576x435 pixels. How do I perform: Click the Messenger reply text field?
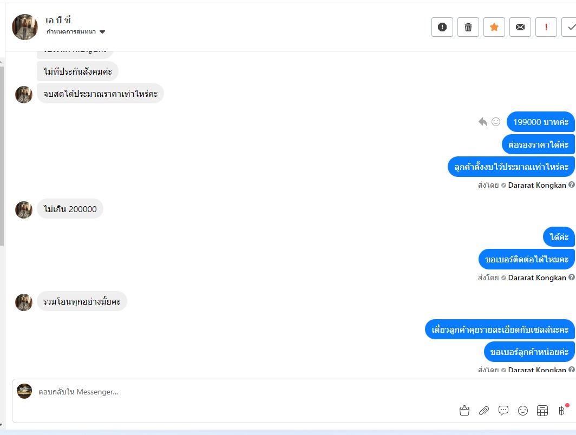[294, 392]
